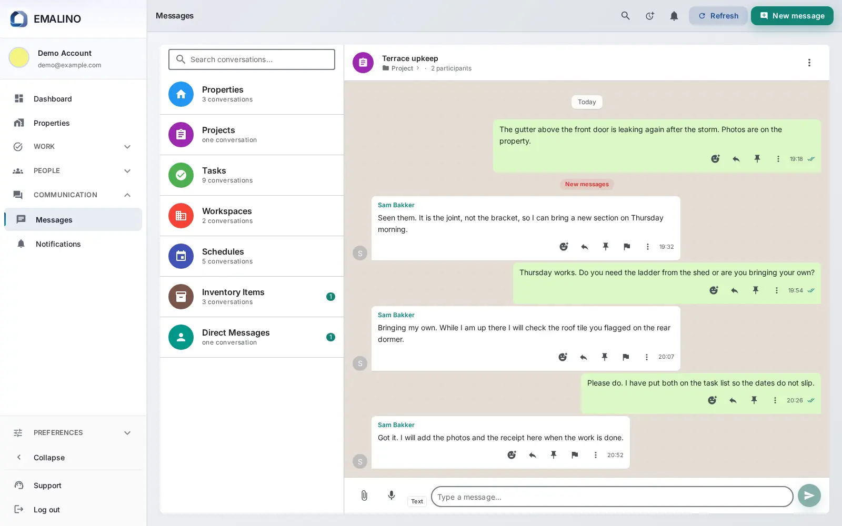Viewport: 842px width, 526px height.
Task: Open Support in the sidebar
Action: (73, 485)
